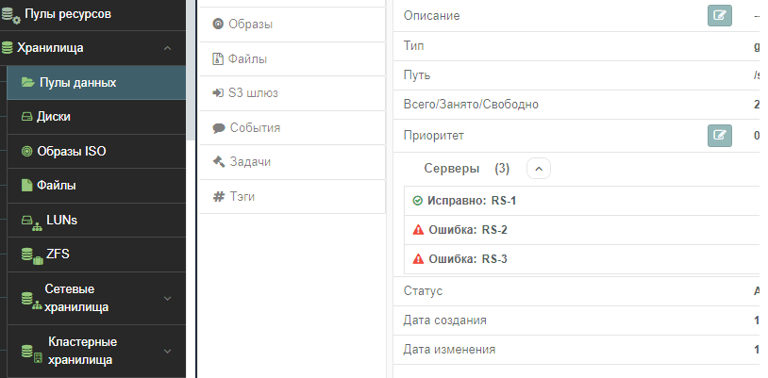Image resolution: width=768 pixels, height=378 pixels.
Task: Open Файлы in the left sidebar
Action: click(57, 186)
